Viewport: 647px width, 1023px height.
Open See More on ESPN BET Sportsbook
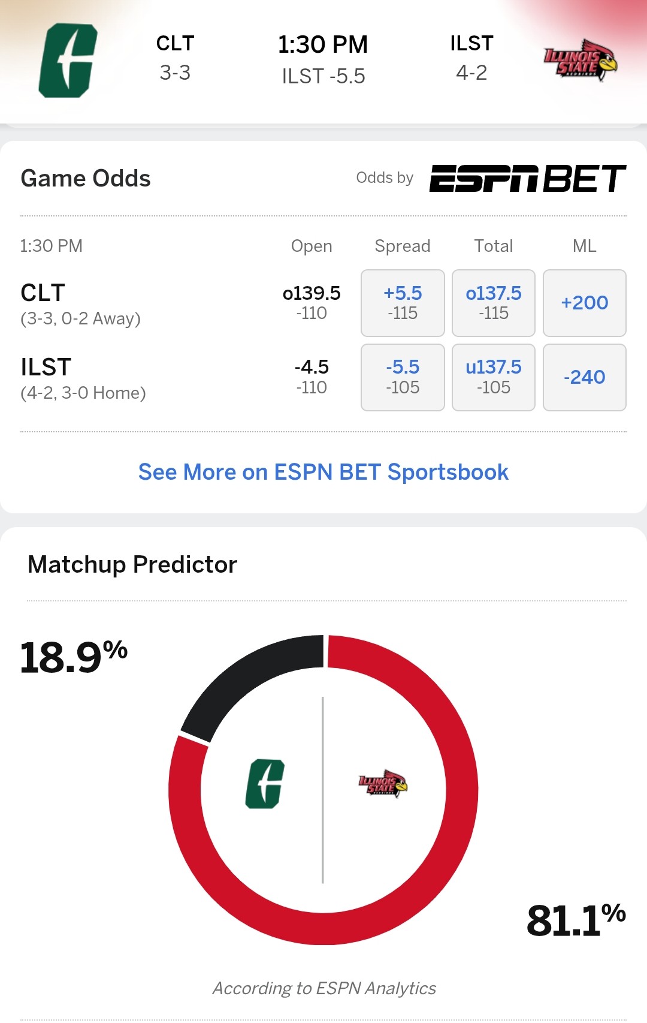[323, 472]
